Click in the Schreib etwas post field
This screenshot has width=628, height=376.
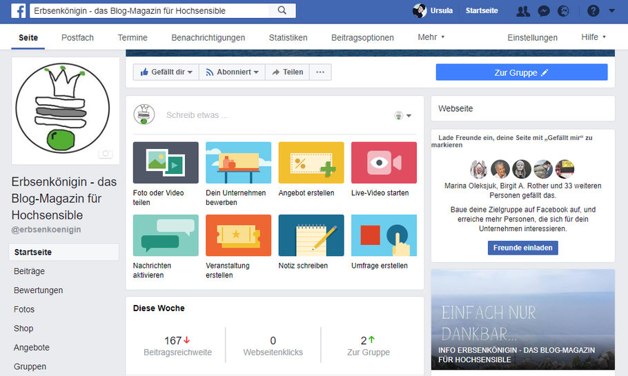click(x=276, y=115)
